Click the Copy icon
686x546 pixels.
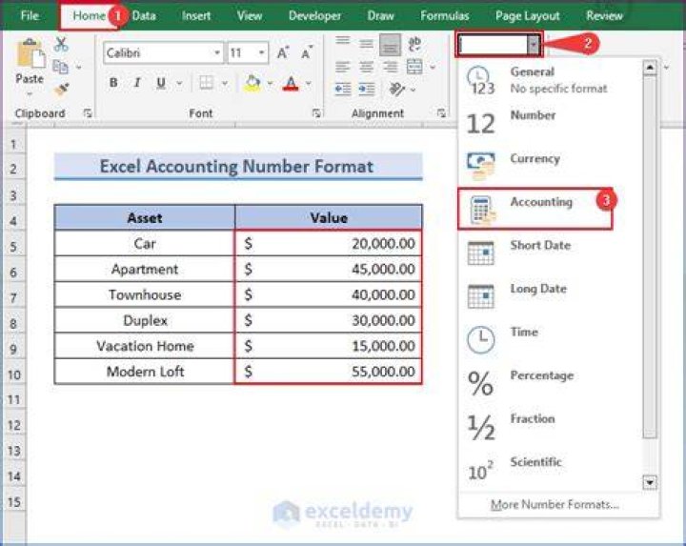tap(60, 67)
